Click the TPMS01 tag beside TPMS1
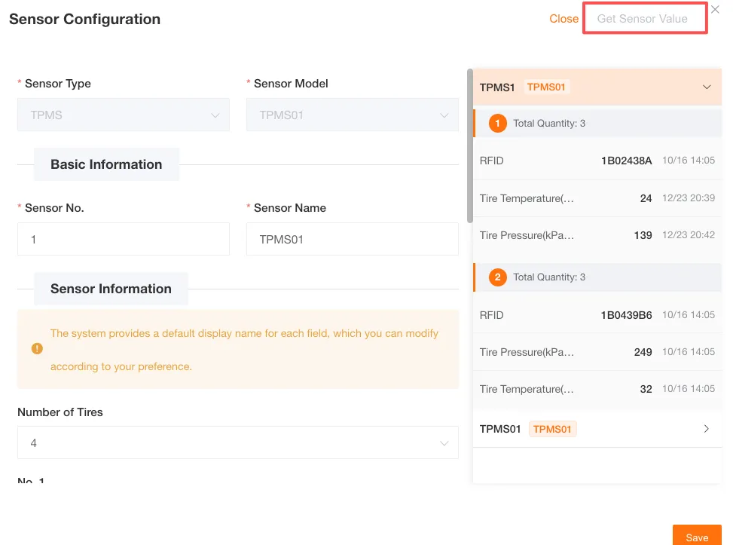The width and height of the screenshot is (733, 545). tap(546, 87)
